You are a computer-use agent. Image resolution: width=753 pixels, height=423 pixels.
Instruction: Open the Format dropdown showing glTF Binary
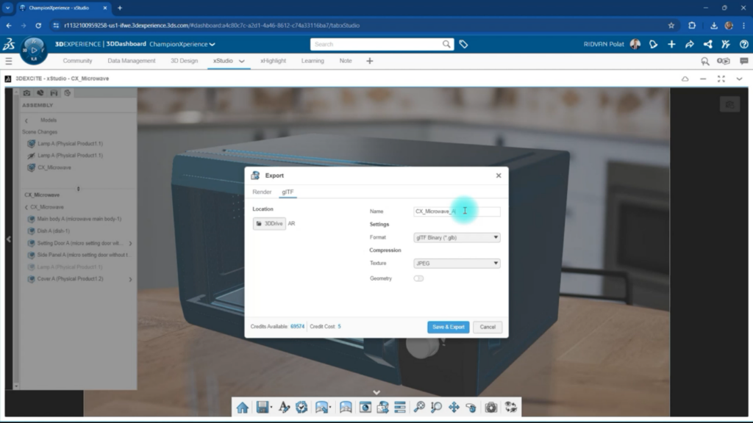pos(457,237)
